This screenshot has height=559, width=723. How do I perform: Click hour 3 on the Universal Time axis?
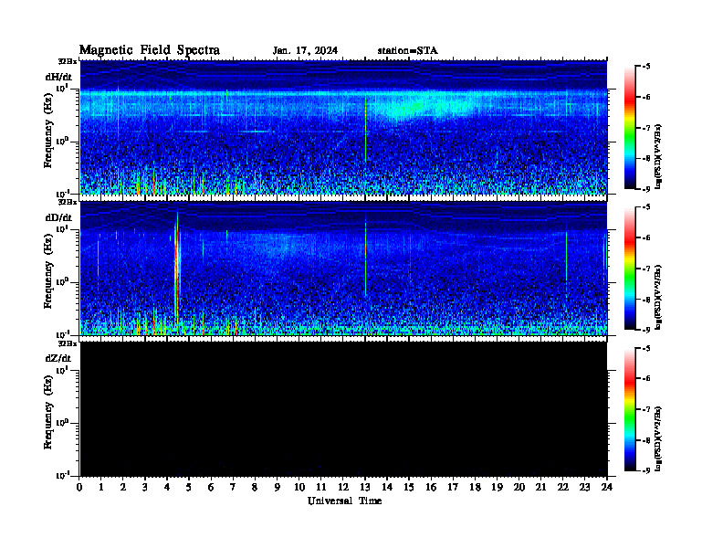[x=145, y=487]
